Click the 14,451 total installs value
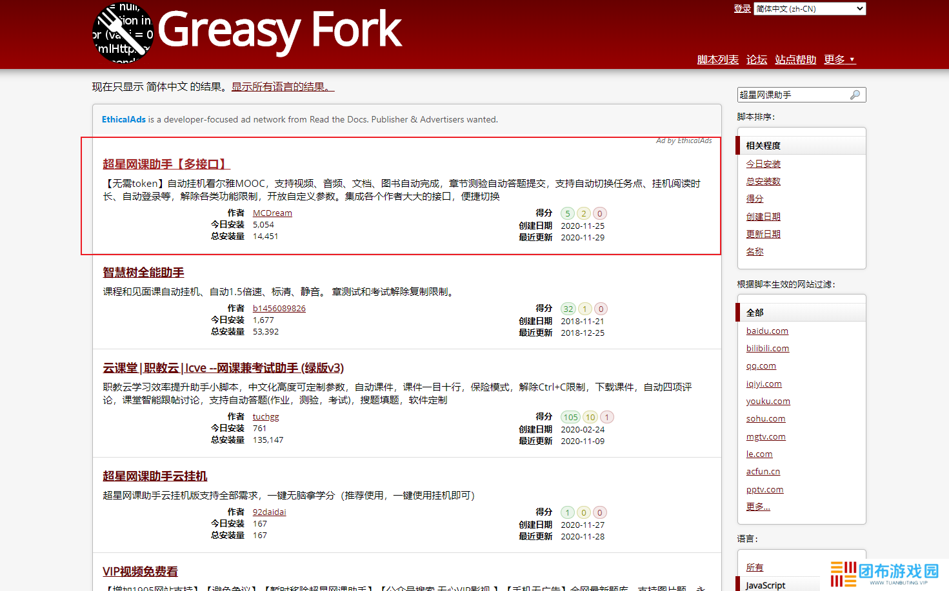Image resolution: width=949 pixels, height=591 pixels. pos(265,236)
